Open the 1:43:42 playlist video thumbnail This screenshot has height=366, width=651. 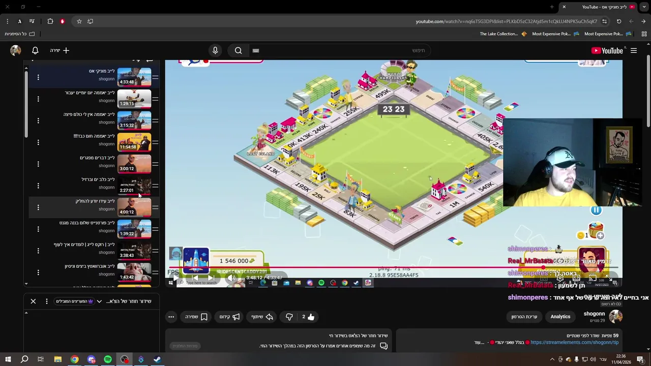point(134,272)
